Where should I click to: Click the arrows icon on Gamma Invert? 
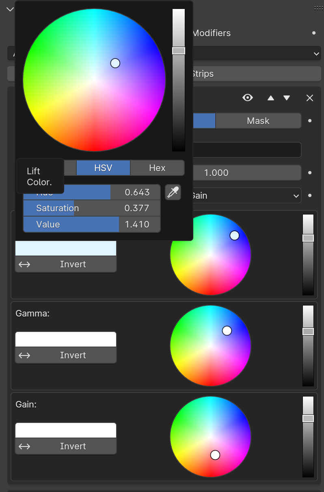tap(24, 355)
